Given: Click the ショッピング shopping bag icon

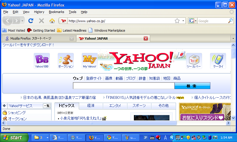Looking at the screenshot, I should click(x=5, y=113).
